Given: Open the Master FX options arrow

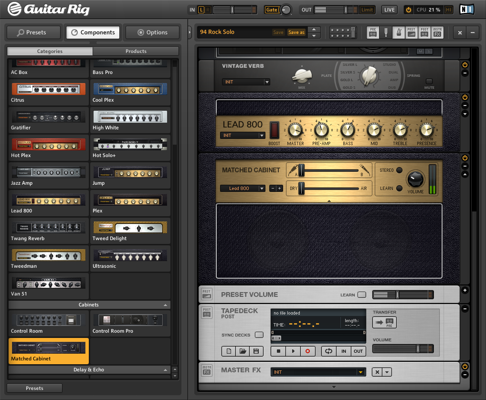Looking at the screenshot, I should click(387, 372).
